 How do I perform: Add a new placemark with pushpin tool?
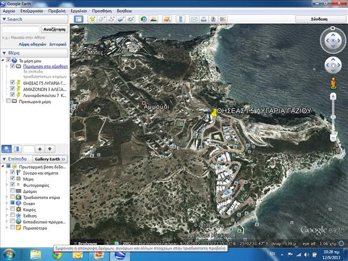pos(92,19)
